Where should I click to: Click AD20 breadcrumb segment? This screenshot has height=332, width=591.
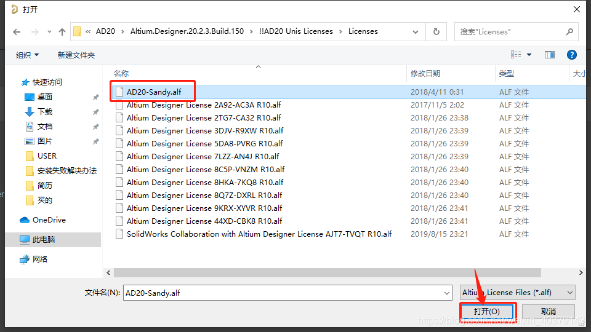point(105,31)
